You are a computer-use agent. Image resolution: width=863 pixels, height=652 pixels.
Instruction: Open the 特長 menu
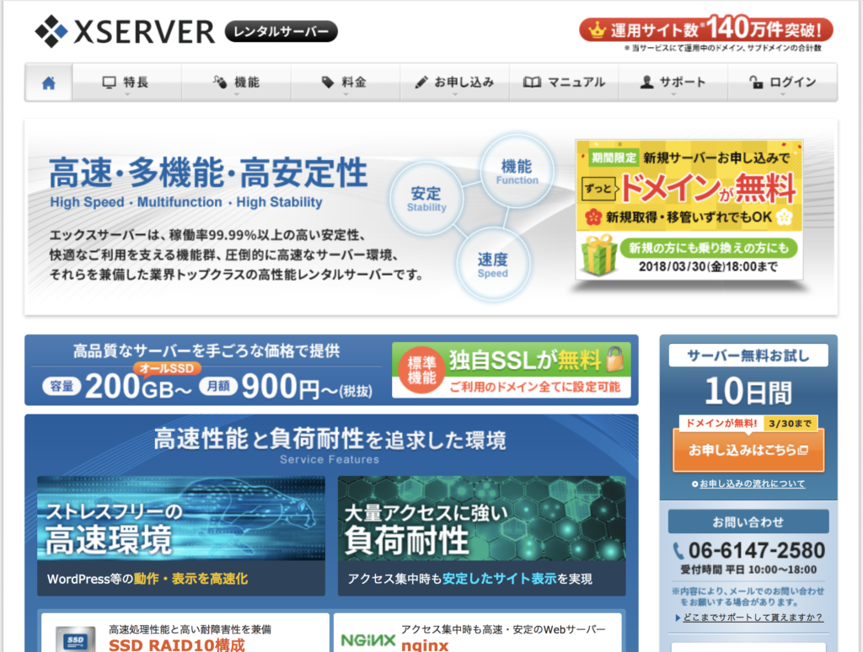(126, 83)
